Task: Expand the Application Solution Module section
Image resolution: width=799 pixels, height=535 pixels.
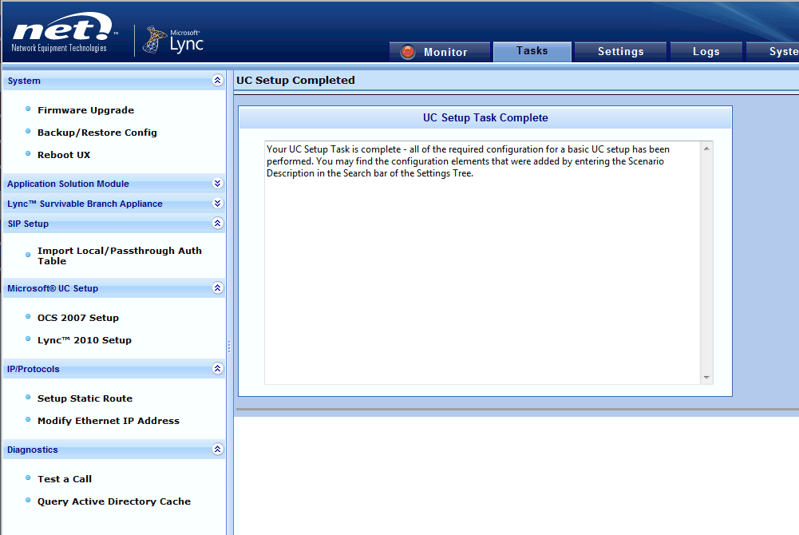Action: (216, 183)
